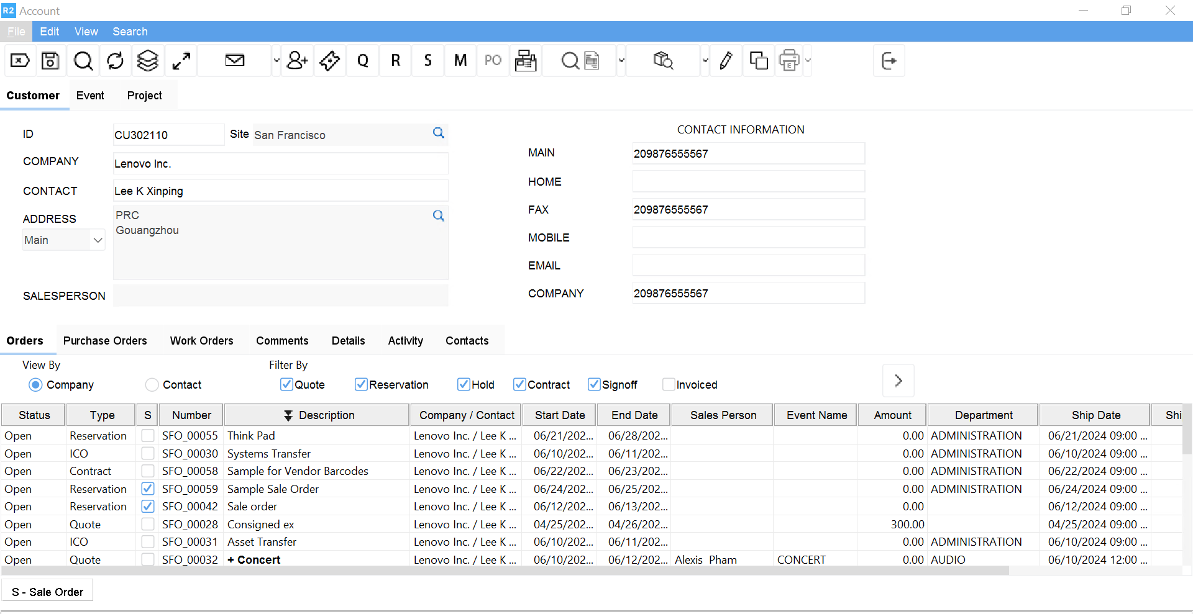Click into the EMAIL input field
The height and width of the screenshot is (614, 1193).
tap(748, 266)
